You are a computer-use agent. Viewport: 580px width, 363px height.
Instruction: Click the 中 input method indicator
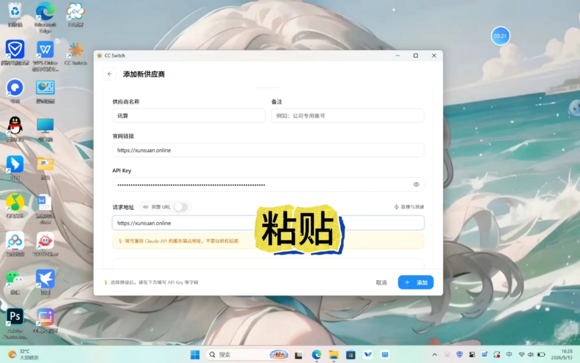(509, 354)
